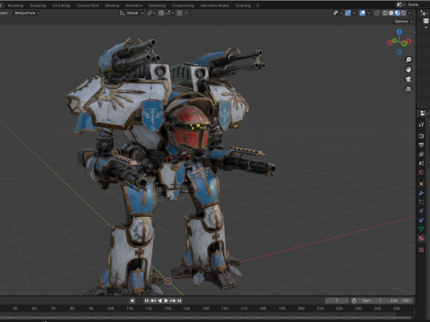Click the red X axis label on gizmo
The width and height of the screenshot is (430, 322).
[x=408, y=41]
